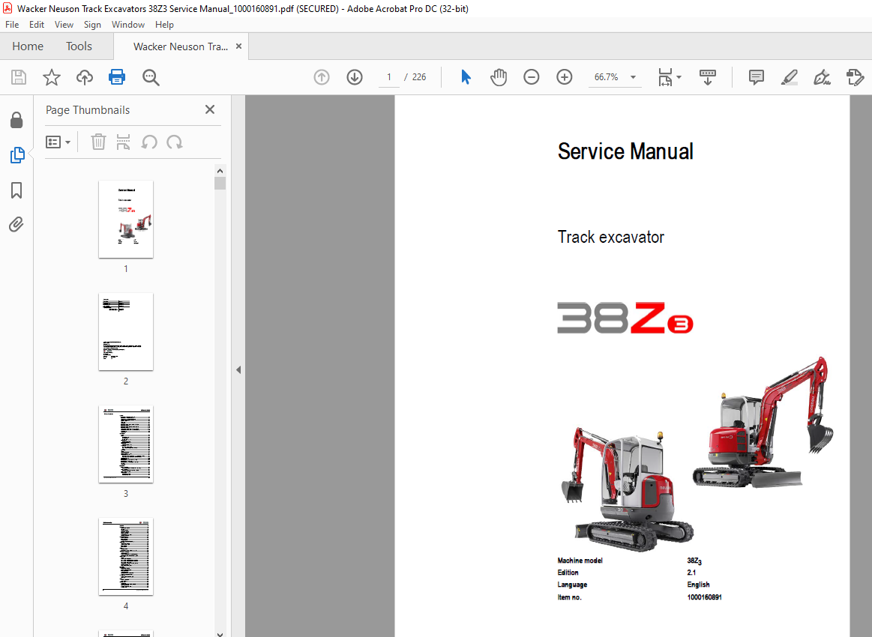Image resolution: width=872 pixels, height=637 pixels.
Task: Add the document to starred favorites
Action: [x=52, y=77]
